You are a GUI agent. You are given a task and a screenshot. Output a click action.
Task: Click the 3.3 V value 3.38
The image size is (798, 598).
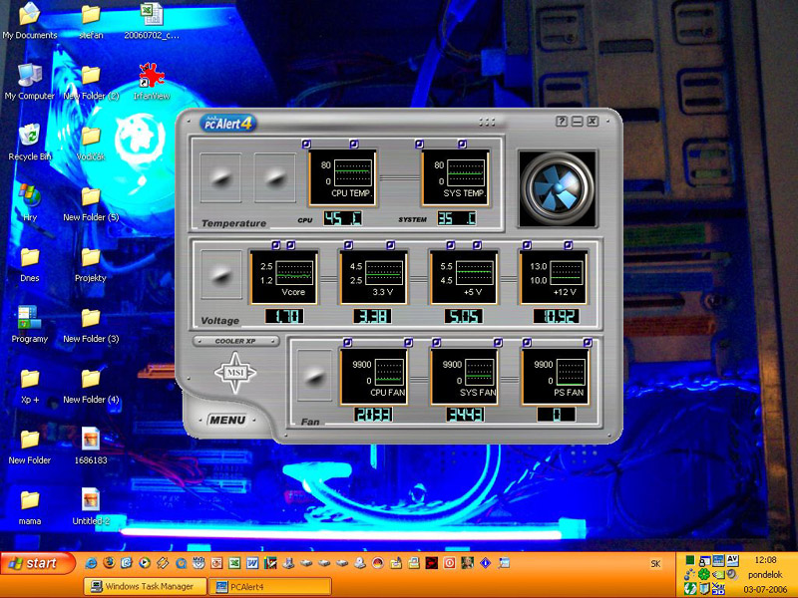(372, 316)
